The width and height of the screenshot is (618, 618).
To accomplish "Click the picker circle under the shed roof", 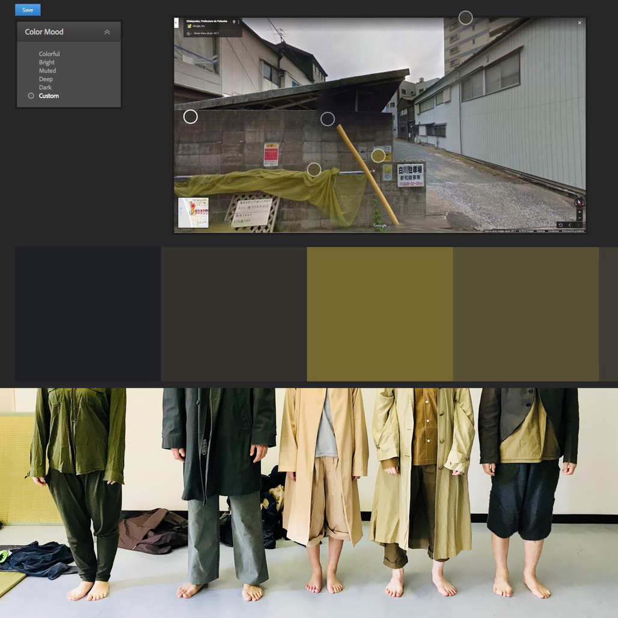I will (328, 119).
